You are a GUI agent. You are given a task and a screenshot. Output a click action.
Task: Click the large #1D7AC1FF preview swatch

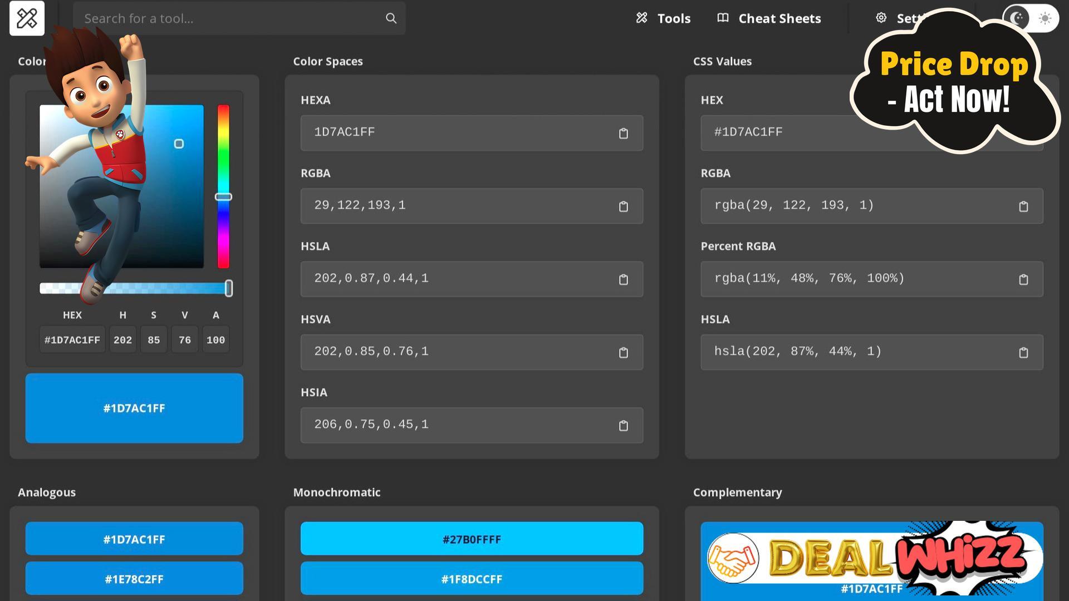[134, 408]
